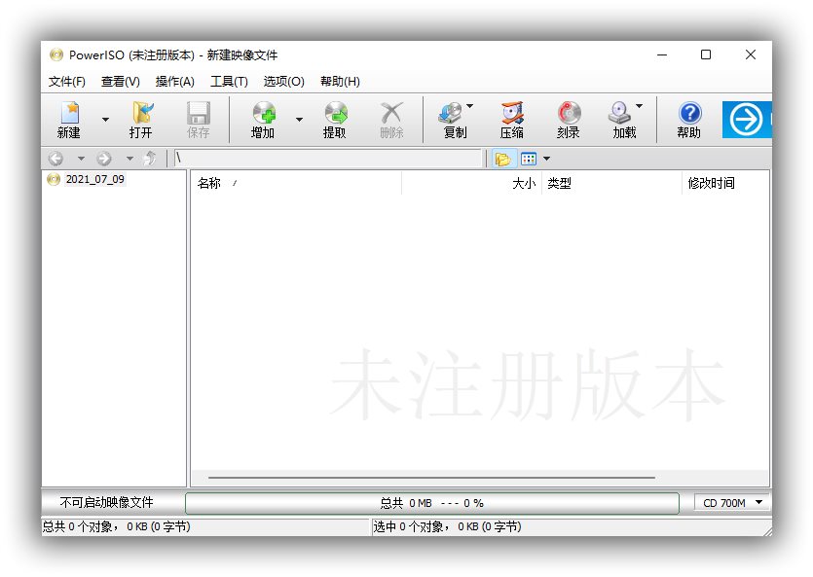This screenshot has height=577, width=813.
Task: Click the 总共 0 MB capacity progress bar
Action: (432, 503)
